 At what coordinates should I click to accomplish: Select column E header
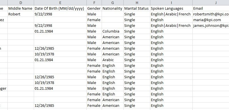pos(60,3)
